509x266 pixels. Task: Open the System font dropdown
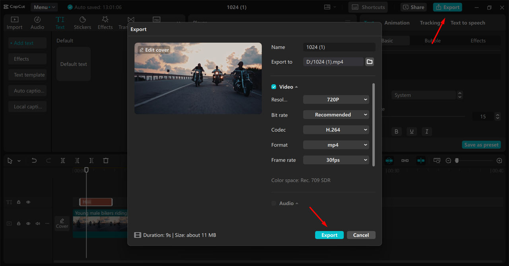click(x=424, y=95)
